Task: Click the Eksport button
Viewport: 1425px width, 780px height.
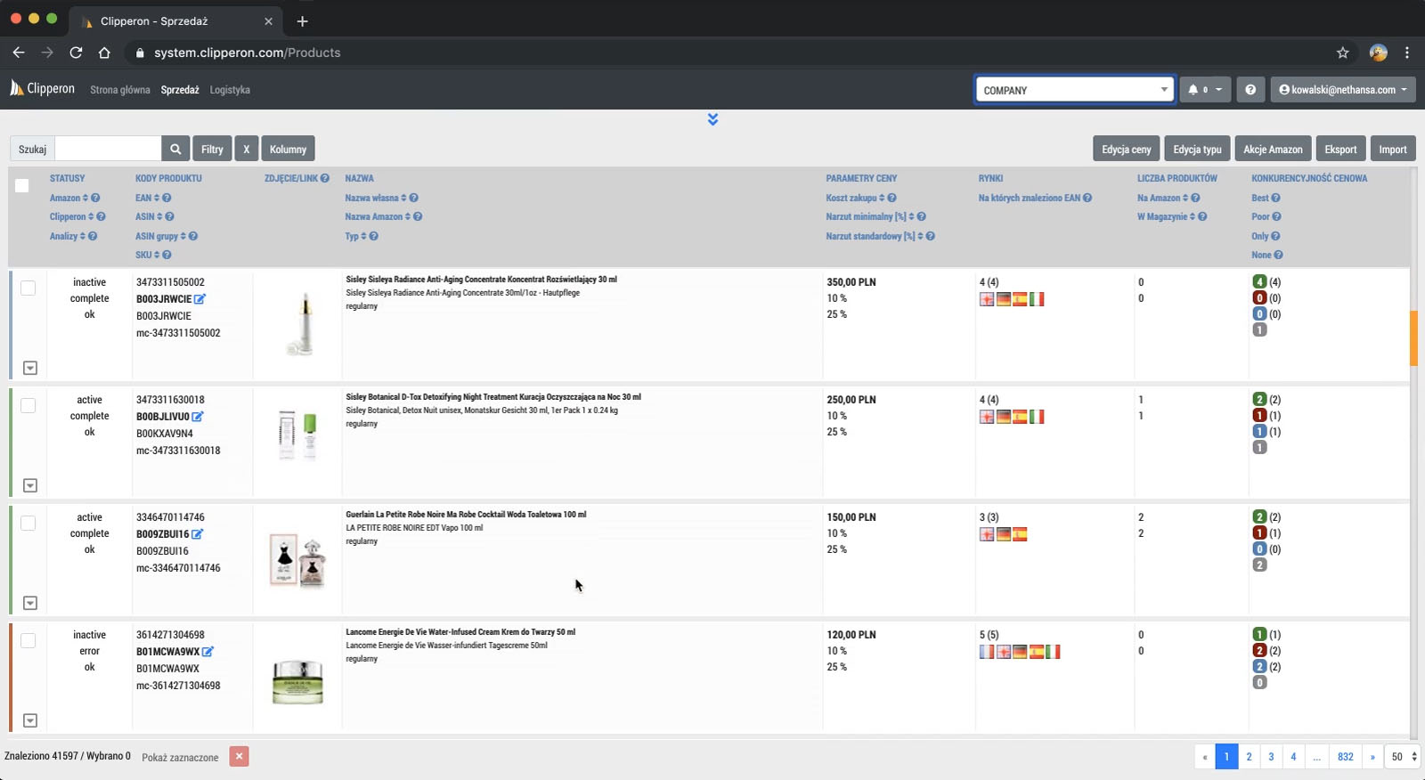Action: (x=1340, y=149)
